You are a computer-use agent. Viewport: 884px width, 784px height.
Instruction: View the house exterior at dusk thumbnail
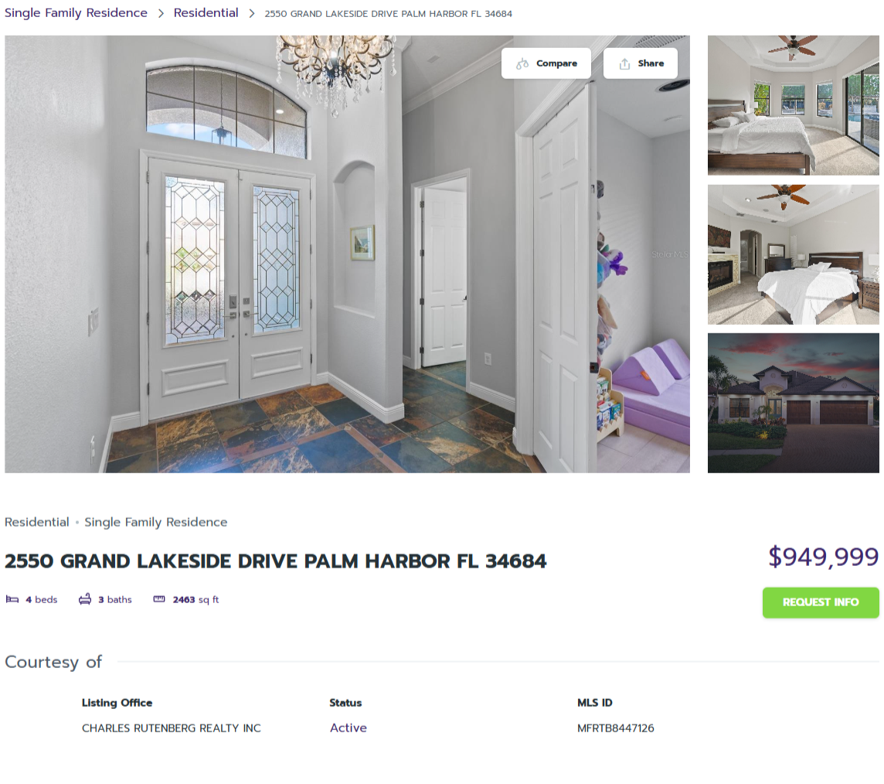coord(794,403)
